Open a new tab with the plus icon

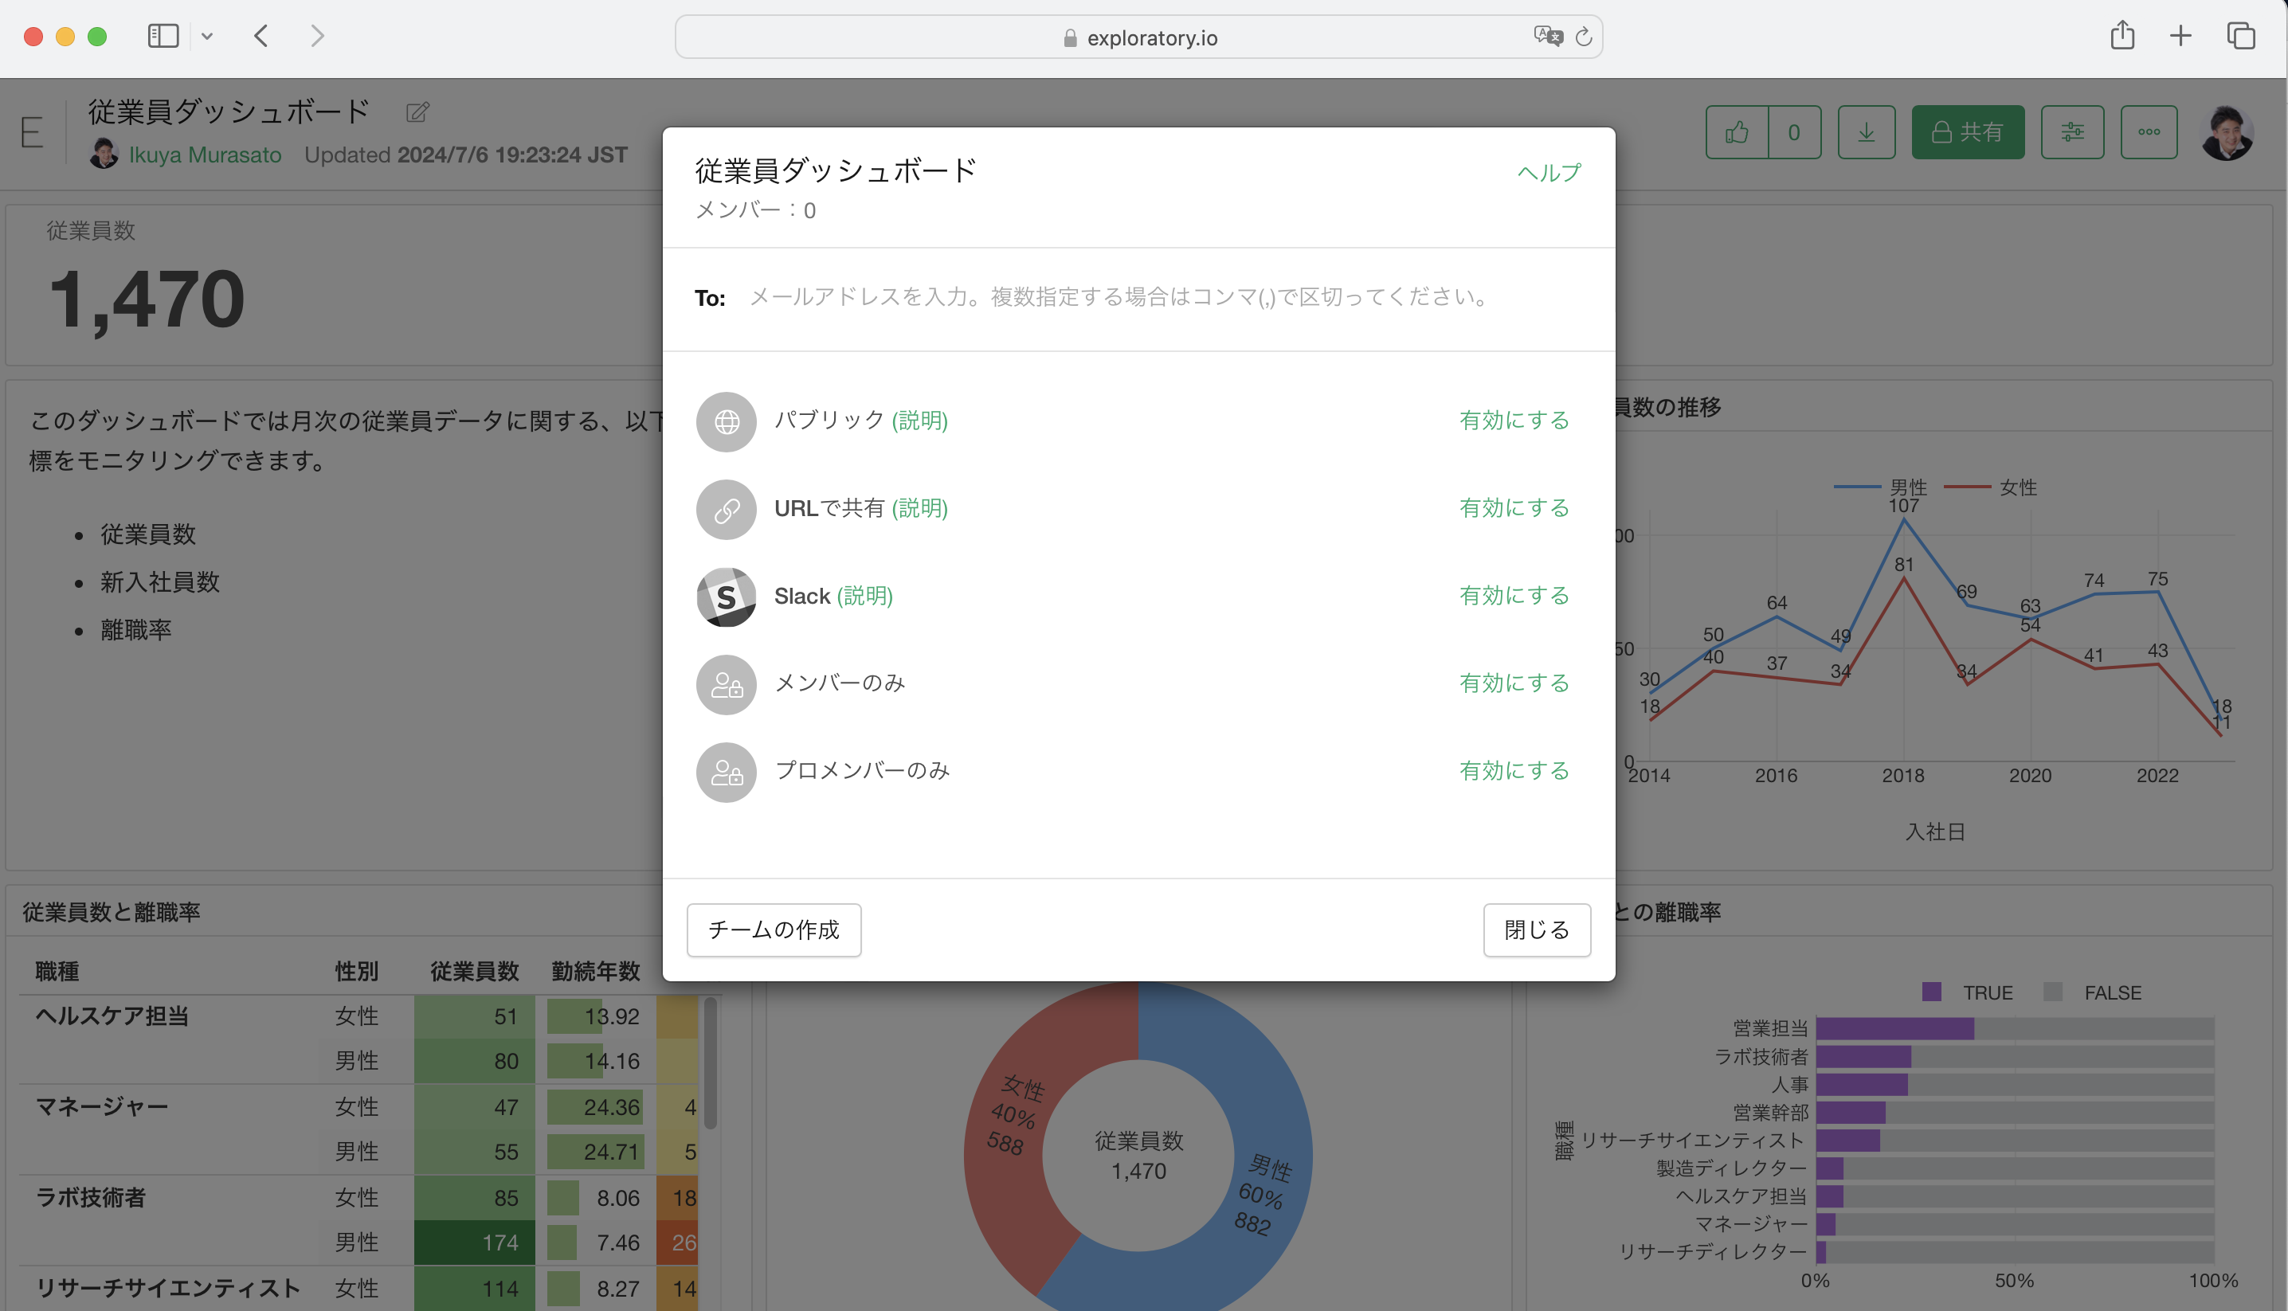(2180, 36)
